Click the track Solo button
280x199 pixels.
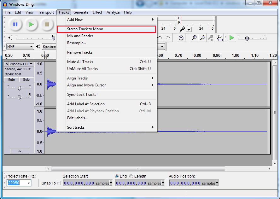tap(26, 79)
